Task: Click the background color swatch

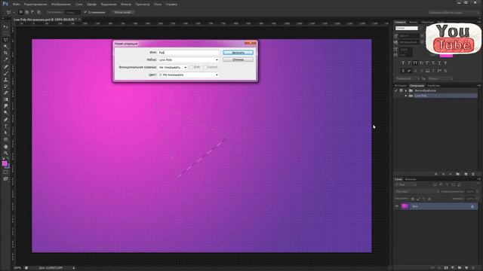Action: point(8,166)
